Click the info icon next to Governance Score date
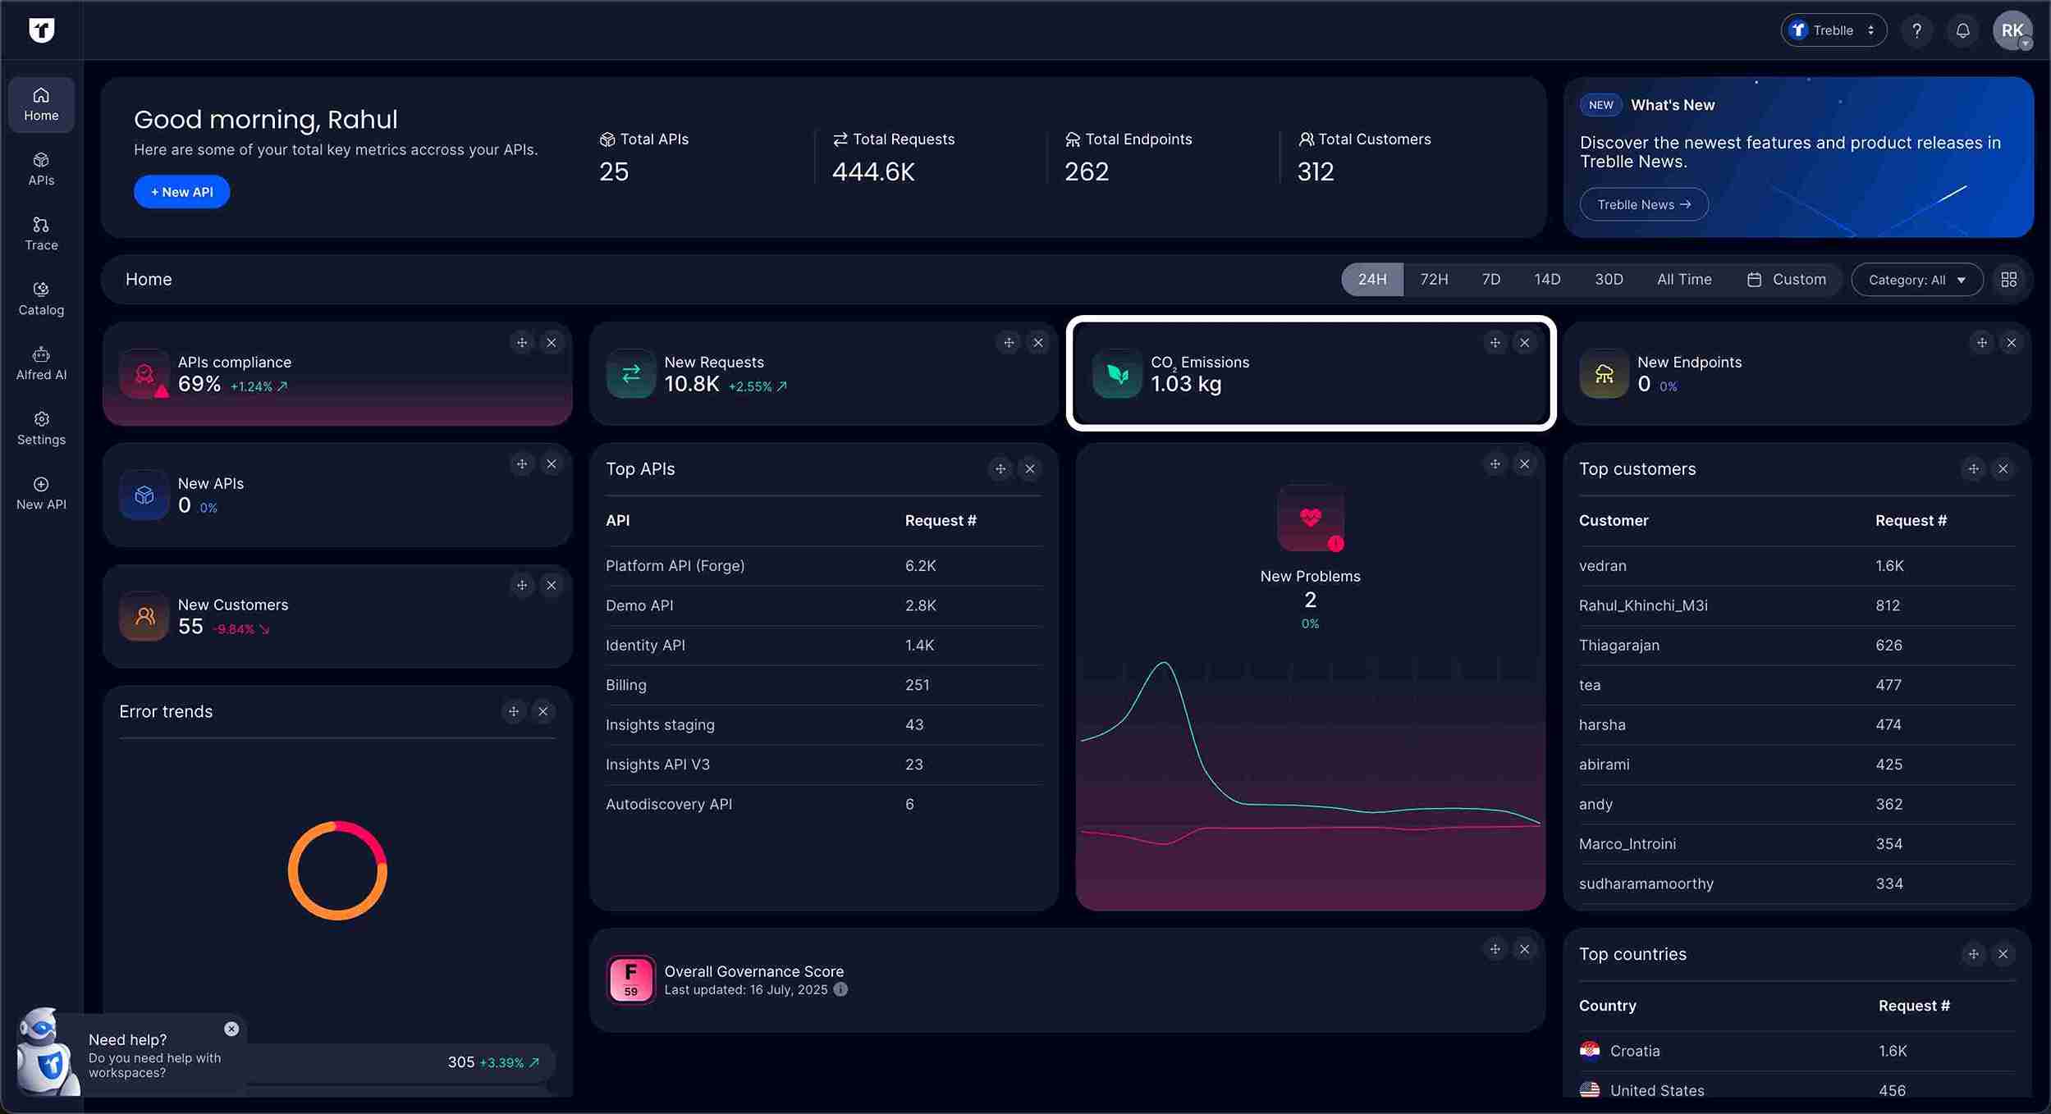This screenshot has width=2051, height=1114. coord(840,989)
